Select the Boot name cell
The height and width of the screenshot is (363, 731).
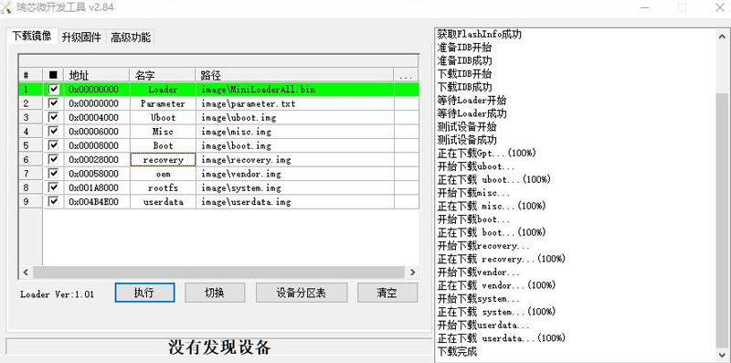coord(163,145)
